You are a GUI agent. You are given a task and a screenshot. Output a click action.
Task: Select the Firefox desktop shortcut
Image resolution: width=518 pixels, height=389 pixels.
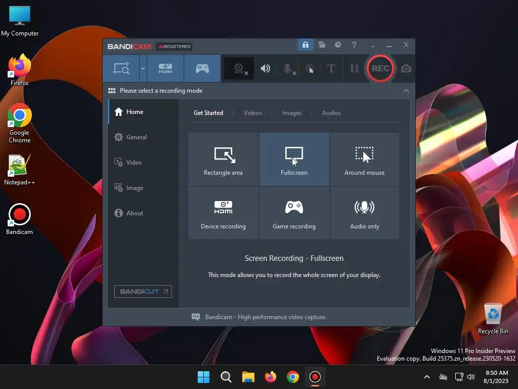pyautogui.click(x=20, y=70)
